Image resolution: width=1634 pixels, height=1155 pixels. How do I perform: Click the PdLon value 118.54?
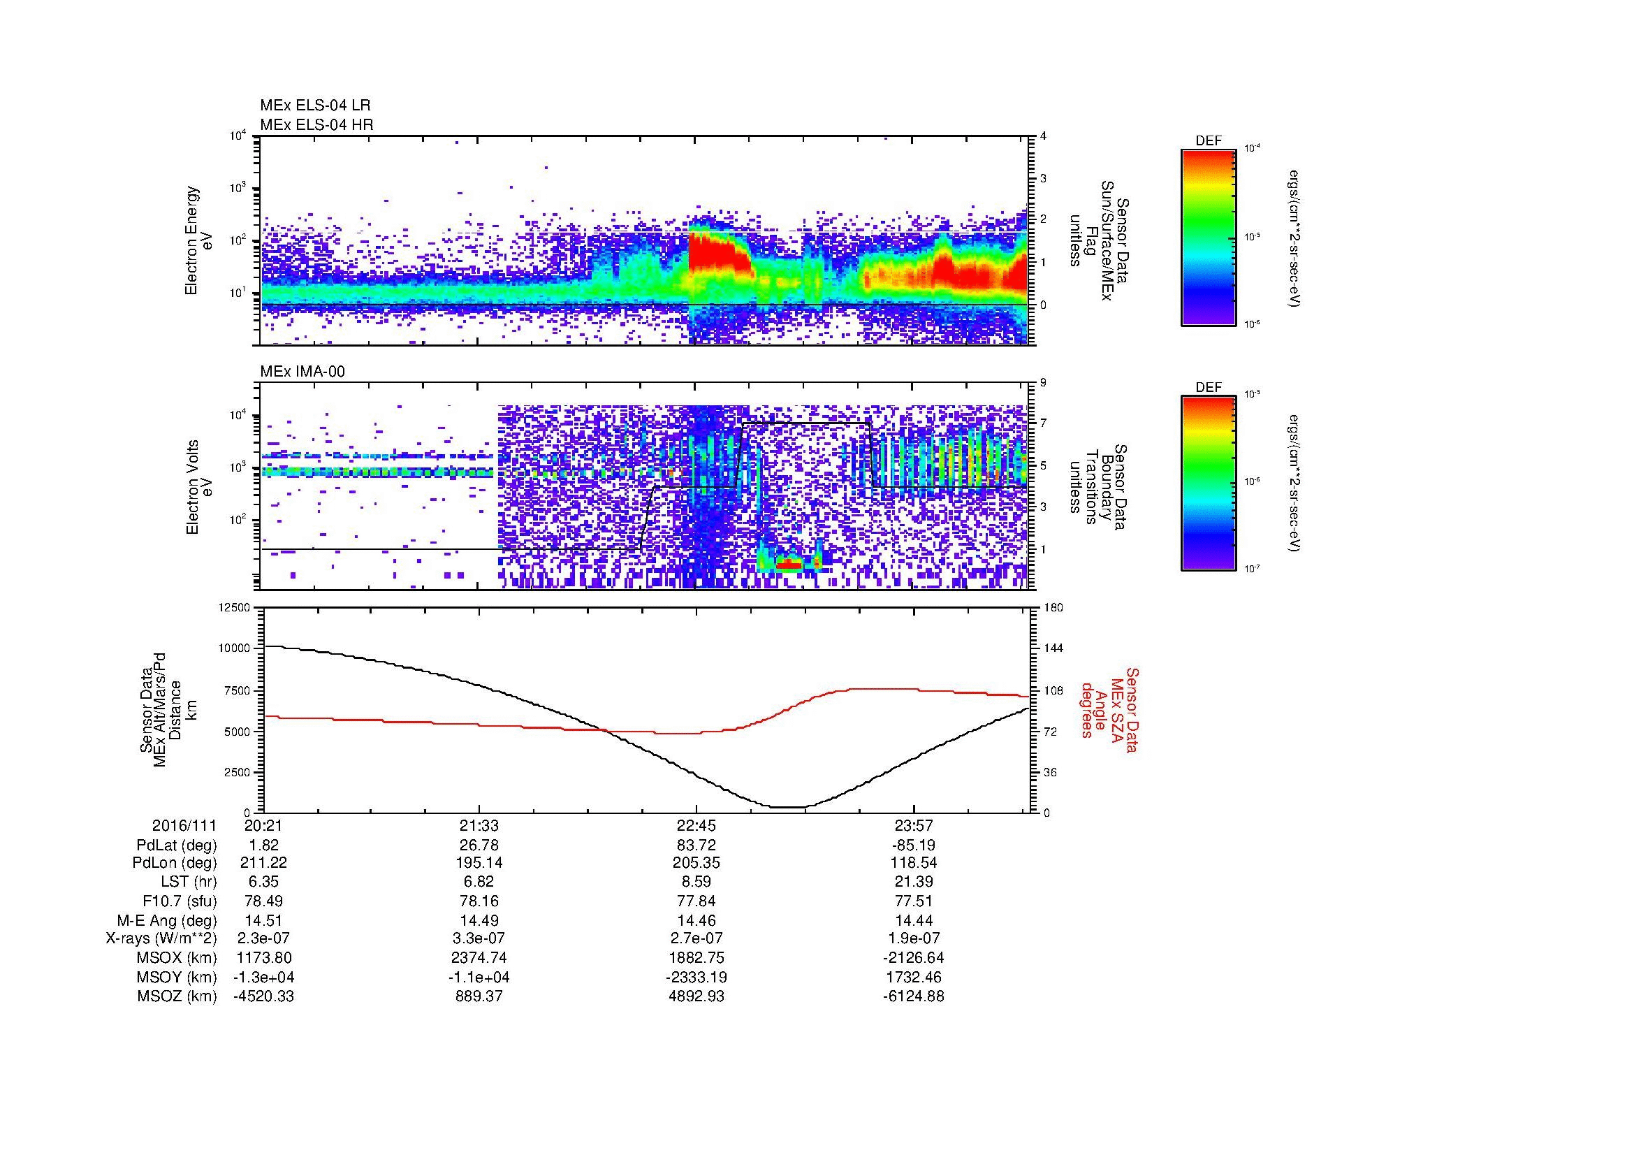[913, 863]
